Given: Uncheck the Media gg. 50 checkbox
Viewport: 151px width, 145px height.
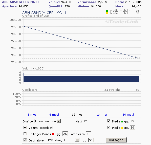Looking at the screenshot, I should (x=109, y=128).
